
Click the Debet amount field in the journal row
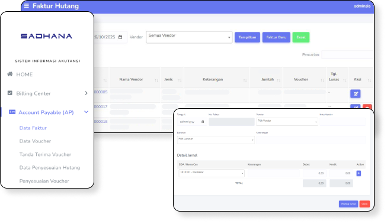(315, 173)
